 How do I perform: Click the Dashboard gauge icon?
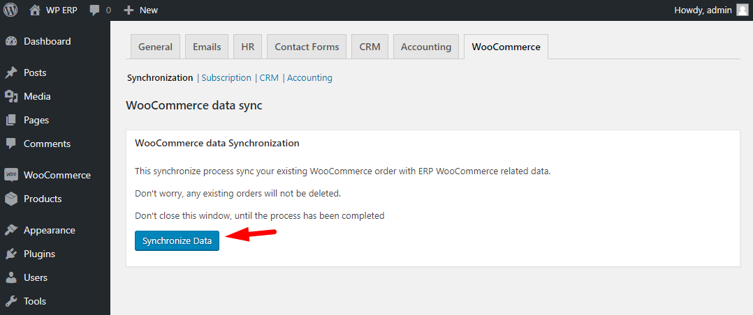pos(11,41)
